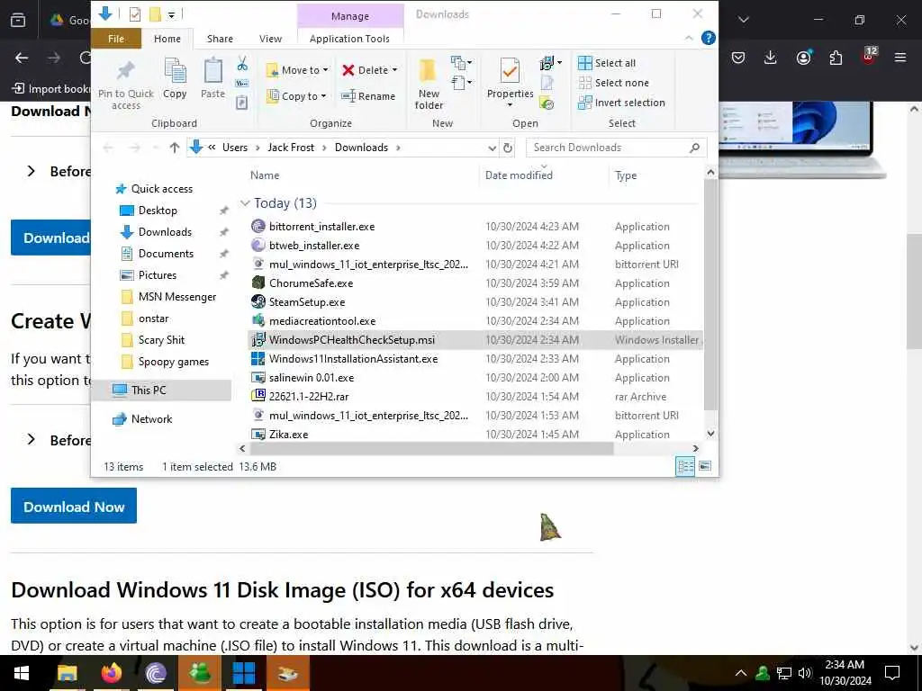The width and height of the screenshot is (922, 691).
Task: Click the horizontal scrollbar in file list
Action: pyautogui.click(x=431, y=448)
